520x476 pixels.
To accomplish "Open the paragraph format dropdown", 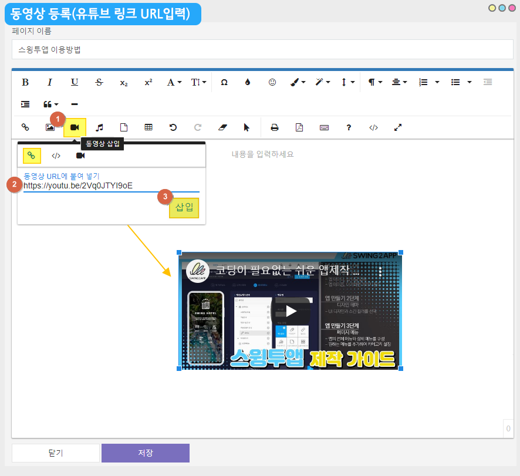I will [x=375, y=82].
